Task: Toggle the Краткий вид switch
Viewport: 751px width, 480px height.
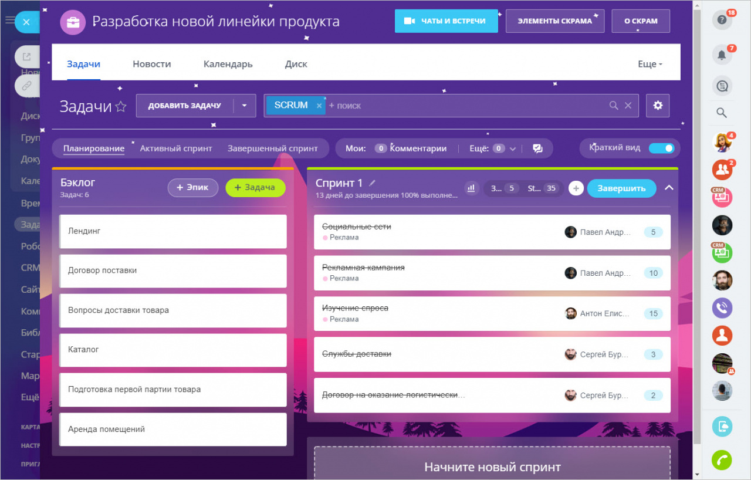Action: pos(661,148)
